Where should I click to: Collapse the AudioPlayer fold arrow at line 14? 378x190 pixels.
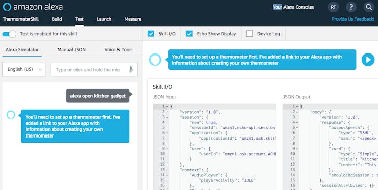(x=167, y=175)
